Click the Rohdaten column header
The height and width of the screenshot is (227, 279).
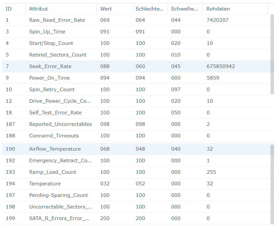coord(235,9)
